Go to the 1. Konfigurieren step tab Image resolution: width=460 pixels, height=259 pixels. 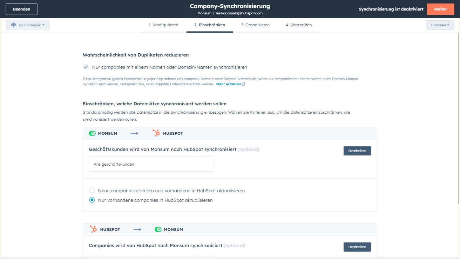click(163, 25)
